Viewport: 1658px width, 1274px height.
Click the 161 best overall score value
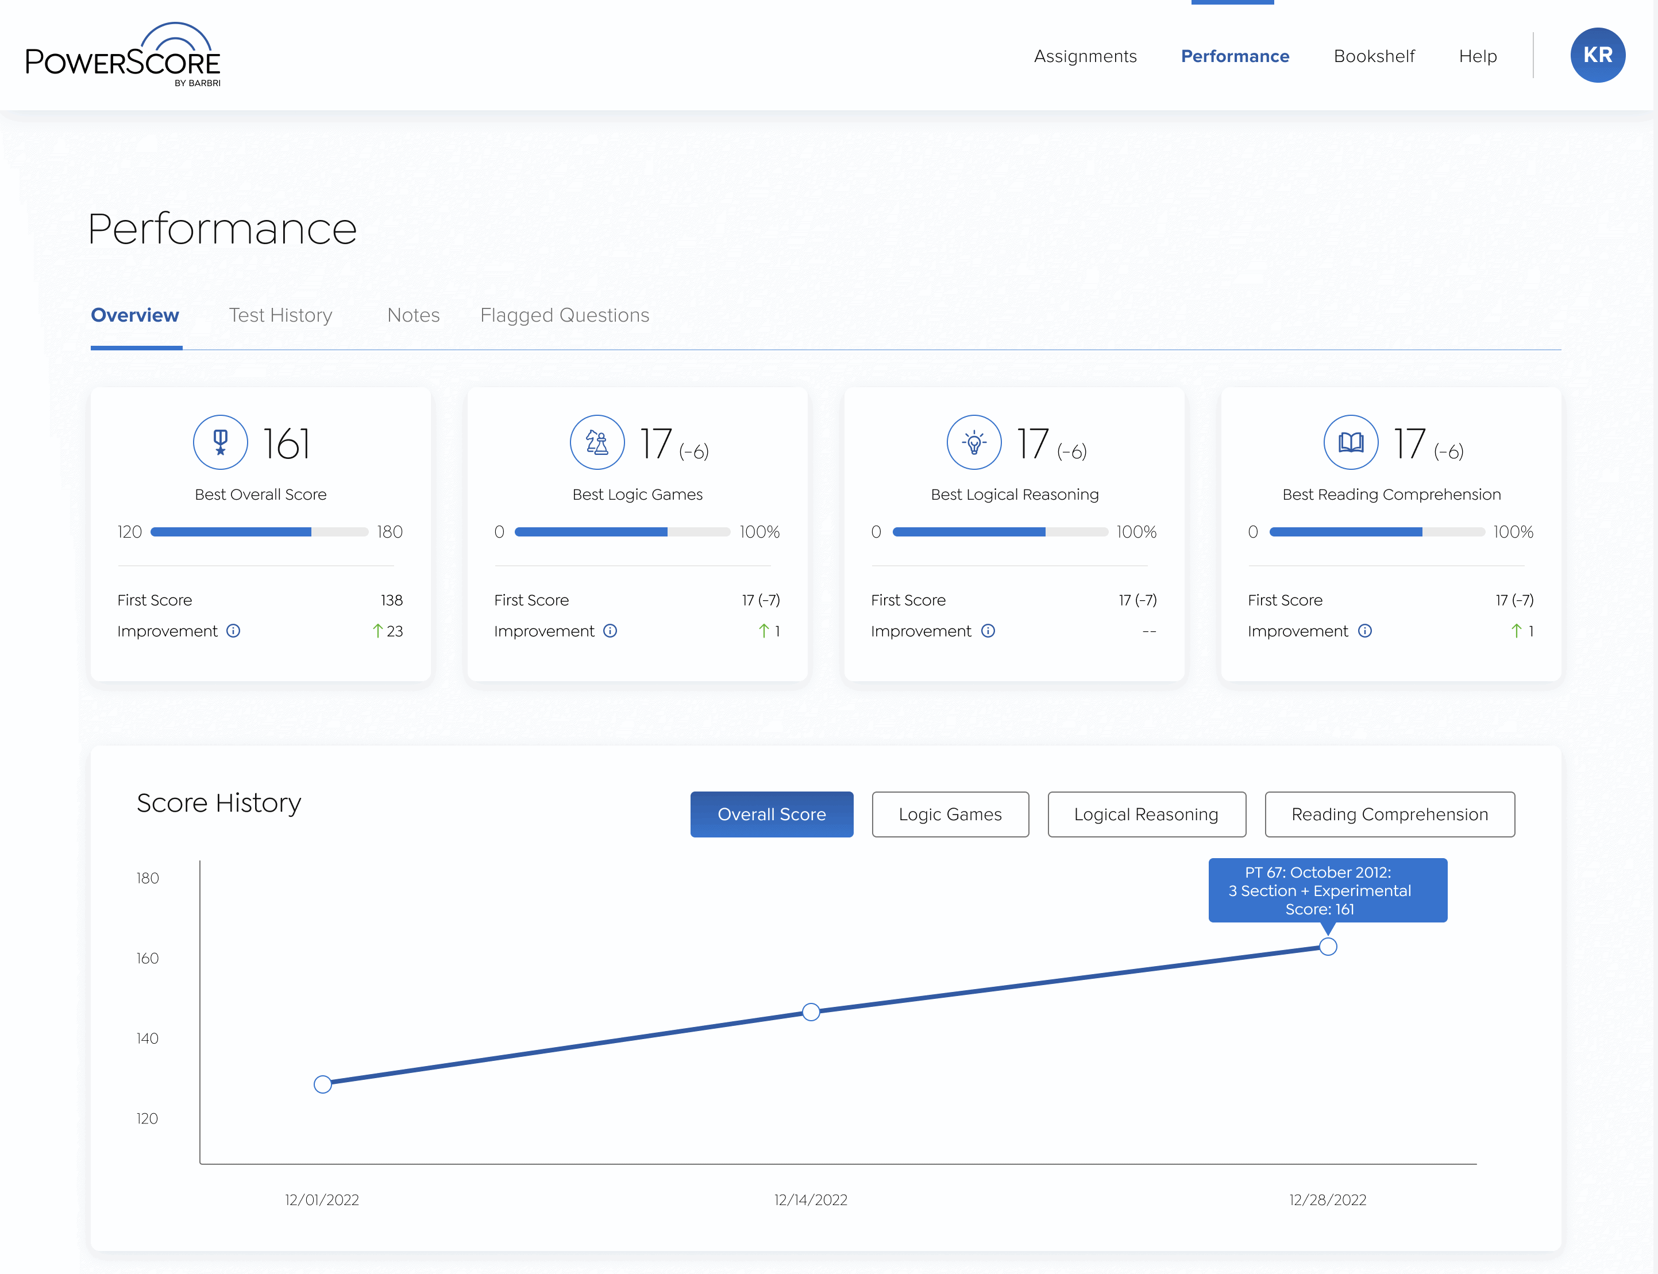tap(287, 443)
